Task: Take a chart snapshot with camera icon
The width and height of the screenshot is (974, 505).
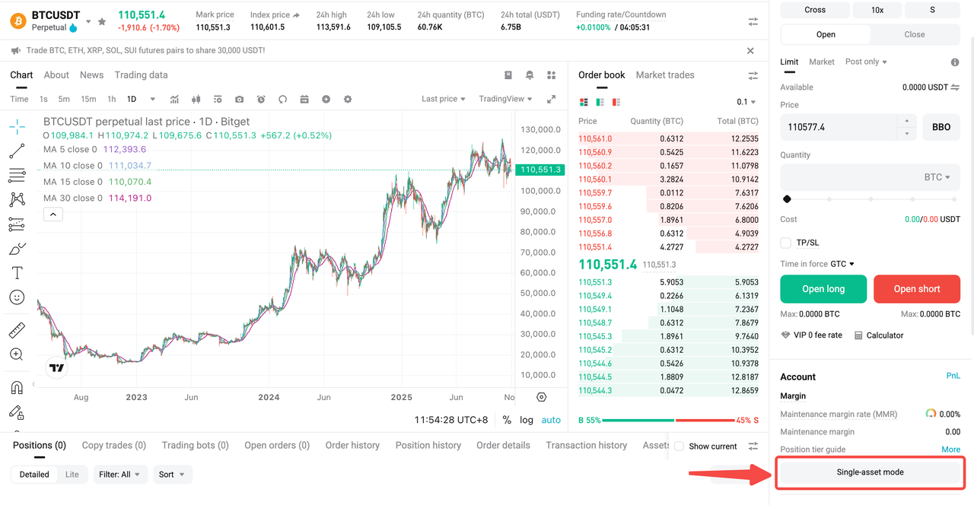Action: [x=239, y=99]
